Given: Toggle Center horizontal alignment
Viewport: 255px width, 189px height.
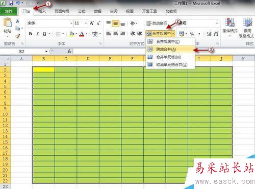Looking at the screenshot, I should point(115,34).
